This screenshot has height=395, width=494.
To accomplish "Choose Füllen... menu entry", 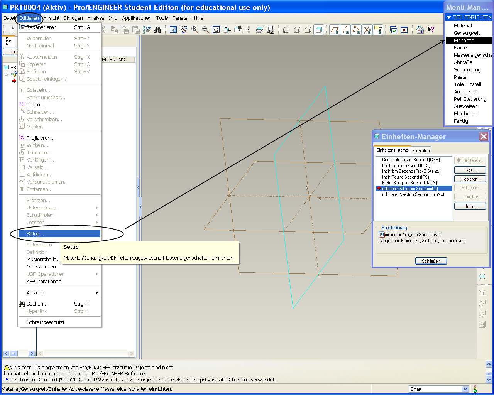I will pyautogui.click(x=60, y=105).
